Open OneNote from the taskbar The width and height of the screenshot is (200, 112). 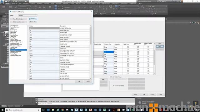[x=105, y=110]
